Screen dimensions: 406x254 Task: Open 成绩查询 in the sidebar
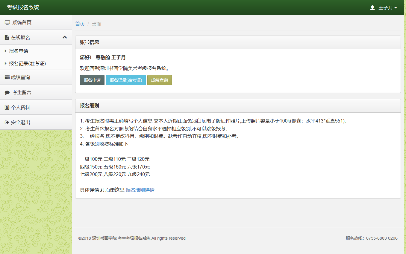[x=36, y=77]
